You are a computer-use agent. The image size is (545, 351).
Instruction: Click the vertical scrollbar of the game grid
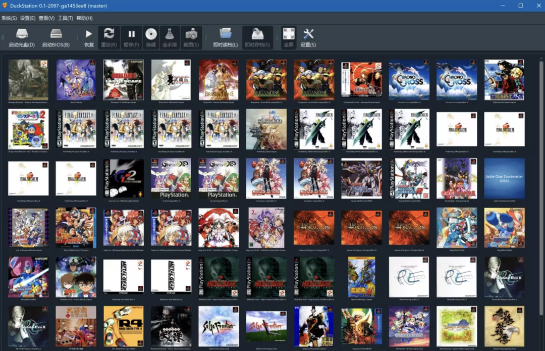coord(541,188)
